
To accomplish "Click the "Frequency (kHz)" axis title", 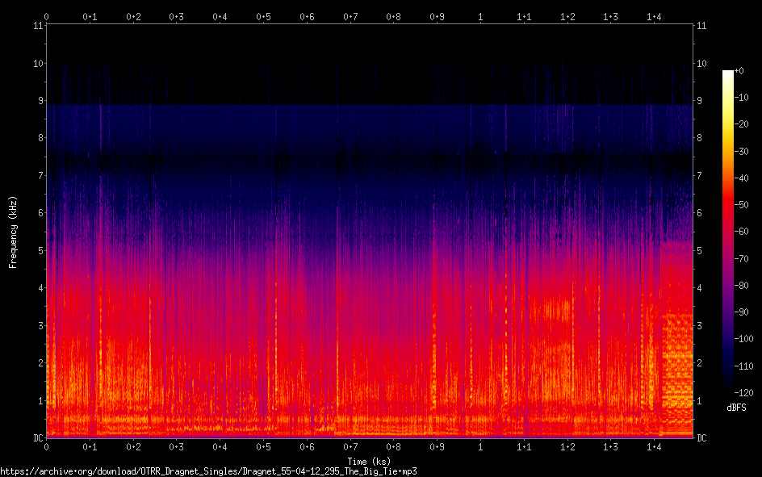I will (13, 232).
